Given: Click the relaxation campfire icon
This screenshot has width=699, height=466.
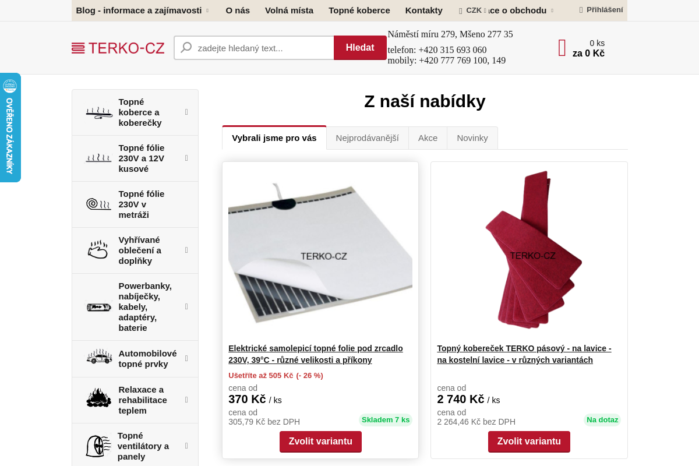Looking at the screenshot, I should 98,398.
